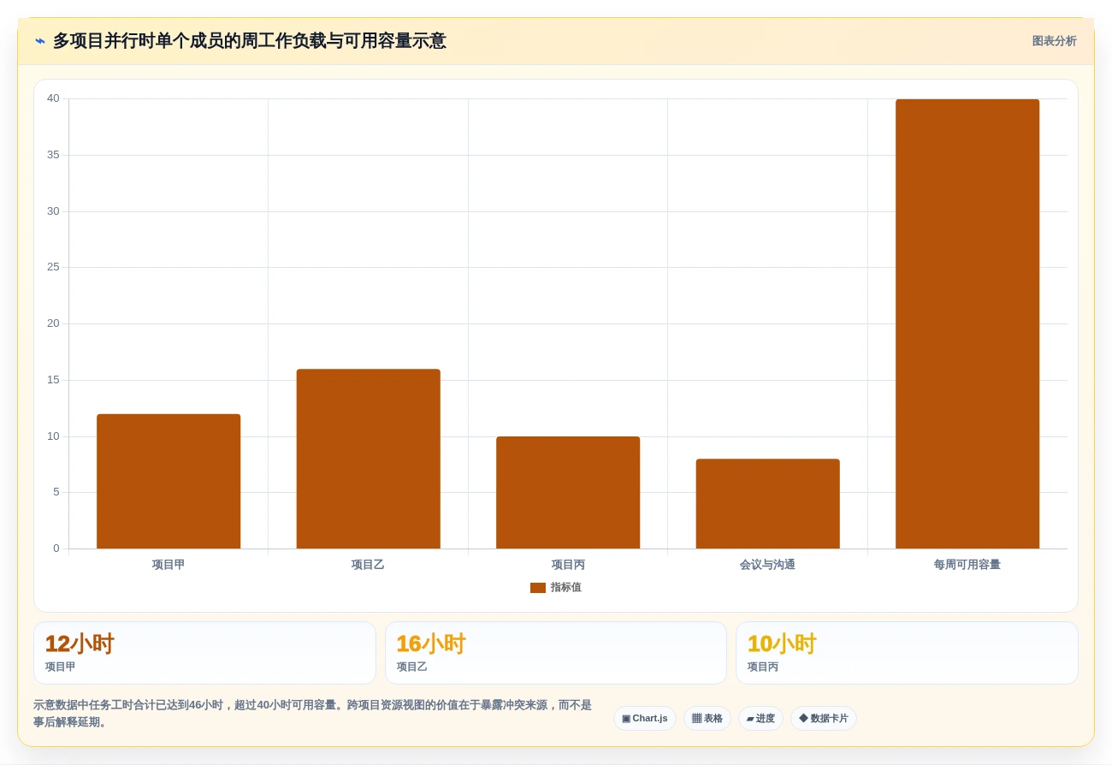Click the y-axis label 30
This screenshot has width=1112, height=765.
click(53, 211)
